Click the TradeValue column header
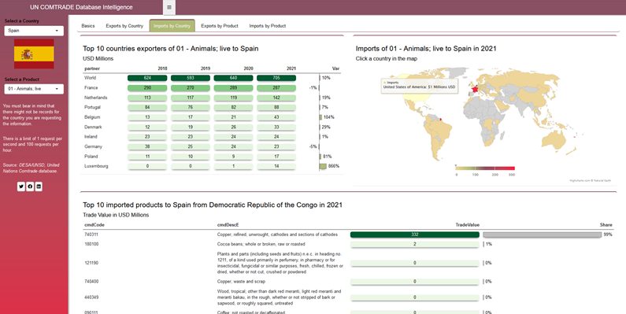Screen dimensions: 626x314 pos(468,225)
